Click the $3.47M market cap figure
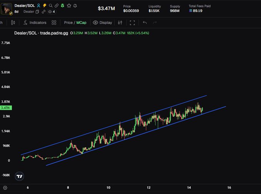The width and height of the screenshot is (261, 194). [106, 8]
